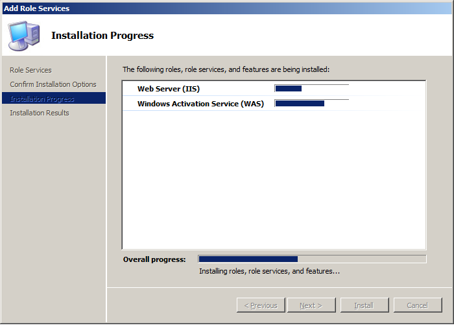Click the 'Installing roles, role services, and features...' status
This screenshot has width=454, height=332.
point(269,271)
